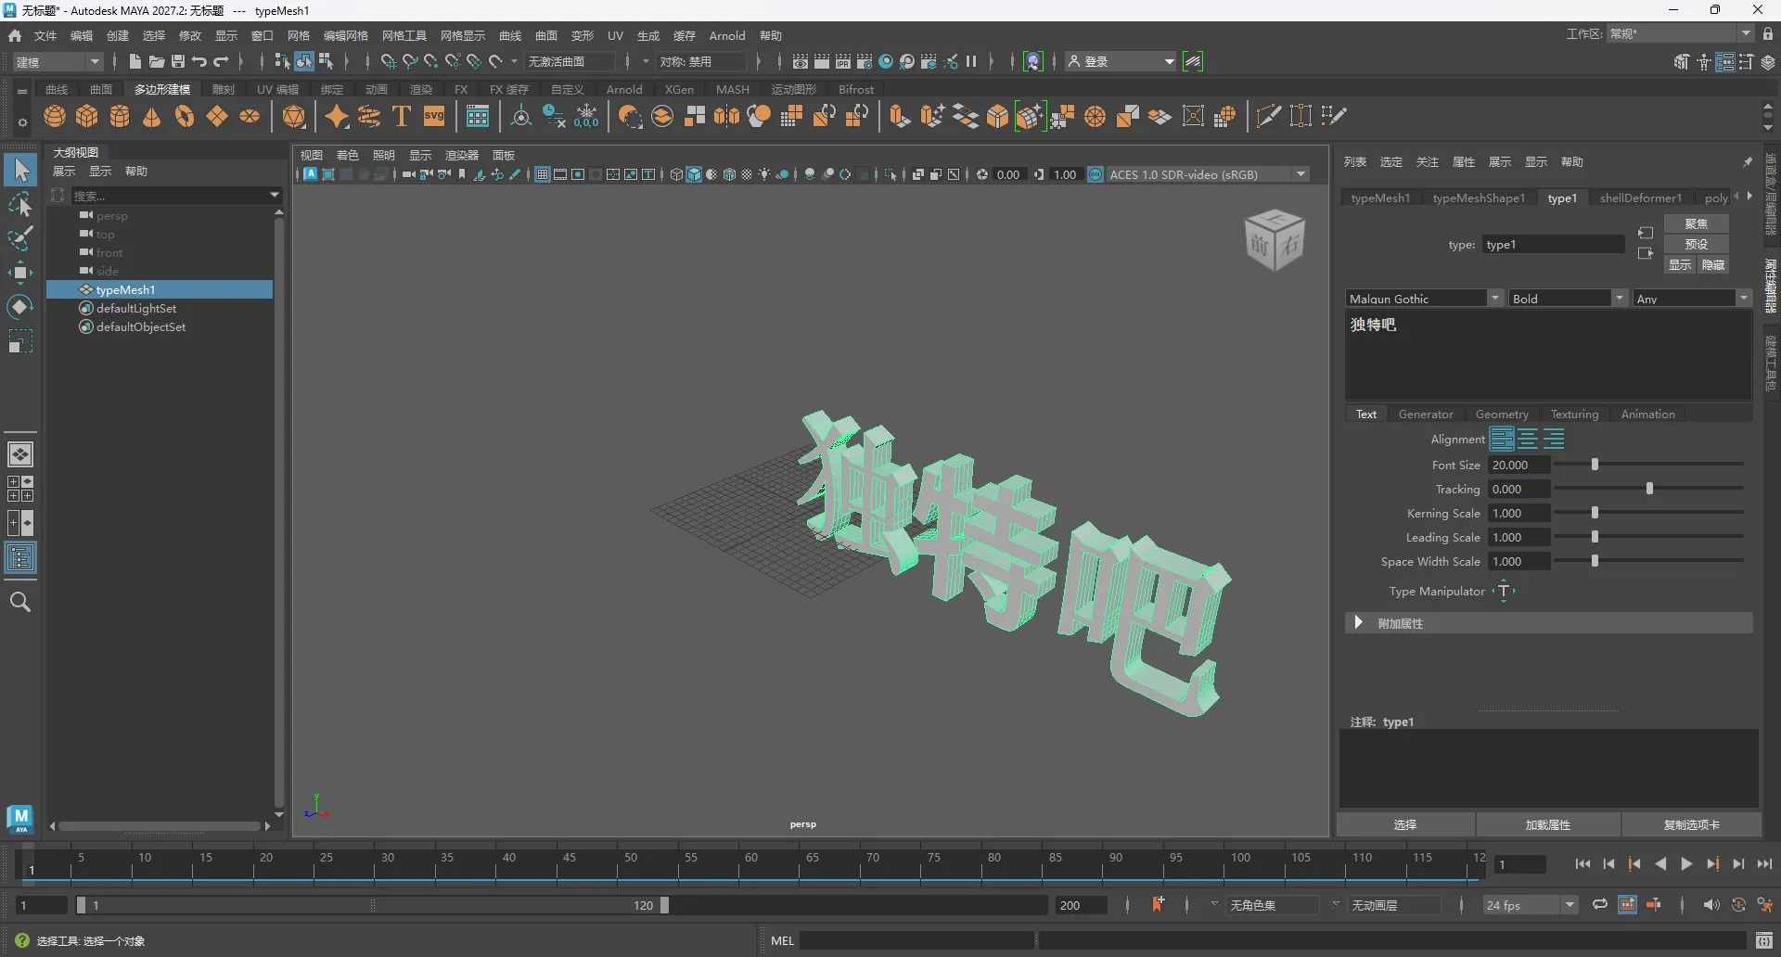Click the Undo arrow icon
Screen dimensions: 1781x957
pyautogui.click(x=199, y=61)
